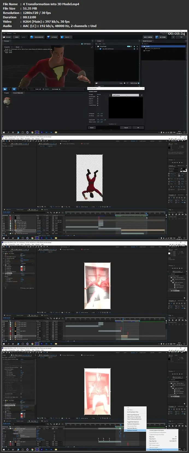This screenshot has height=453, width=189.
Task: Open Single Light dropdown under Element preview
Action: pos(39,89)
